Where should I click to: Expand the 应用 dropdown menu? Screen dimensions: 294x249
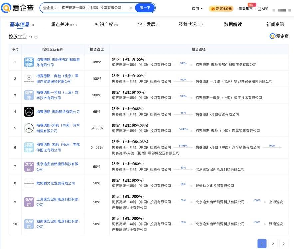coord(197,9)
